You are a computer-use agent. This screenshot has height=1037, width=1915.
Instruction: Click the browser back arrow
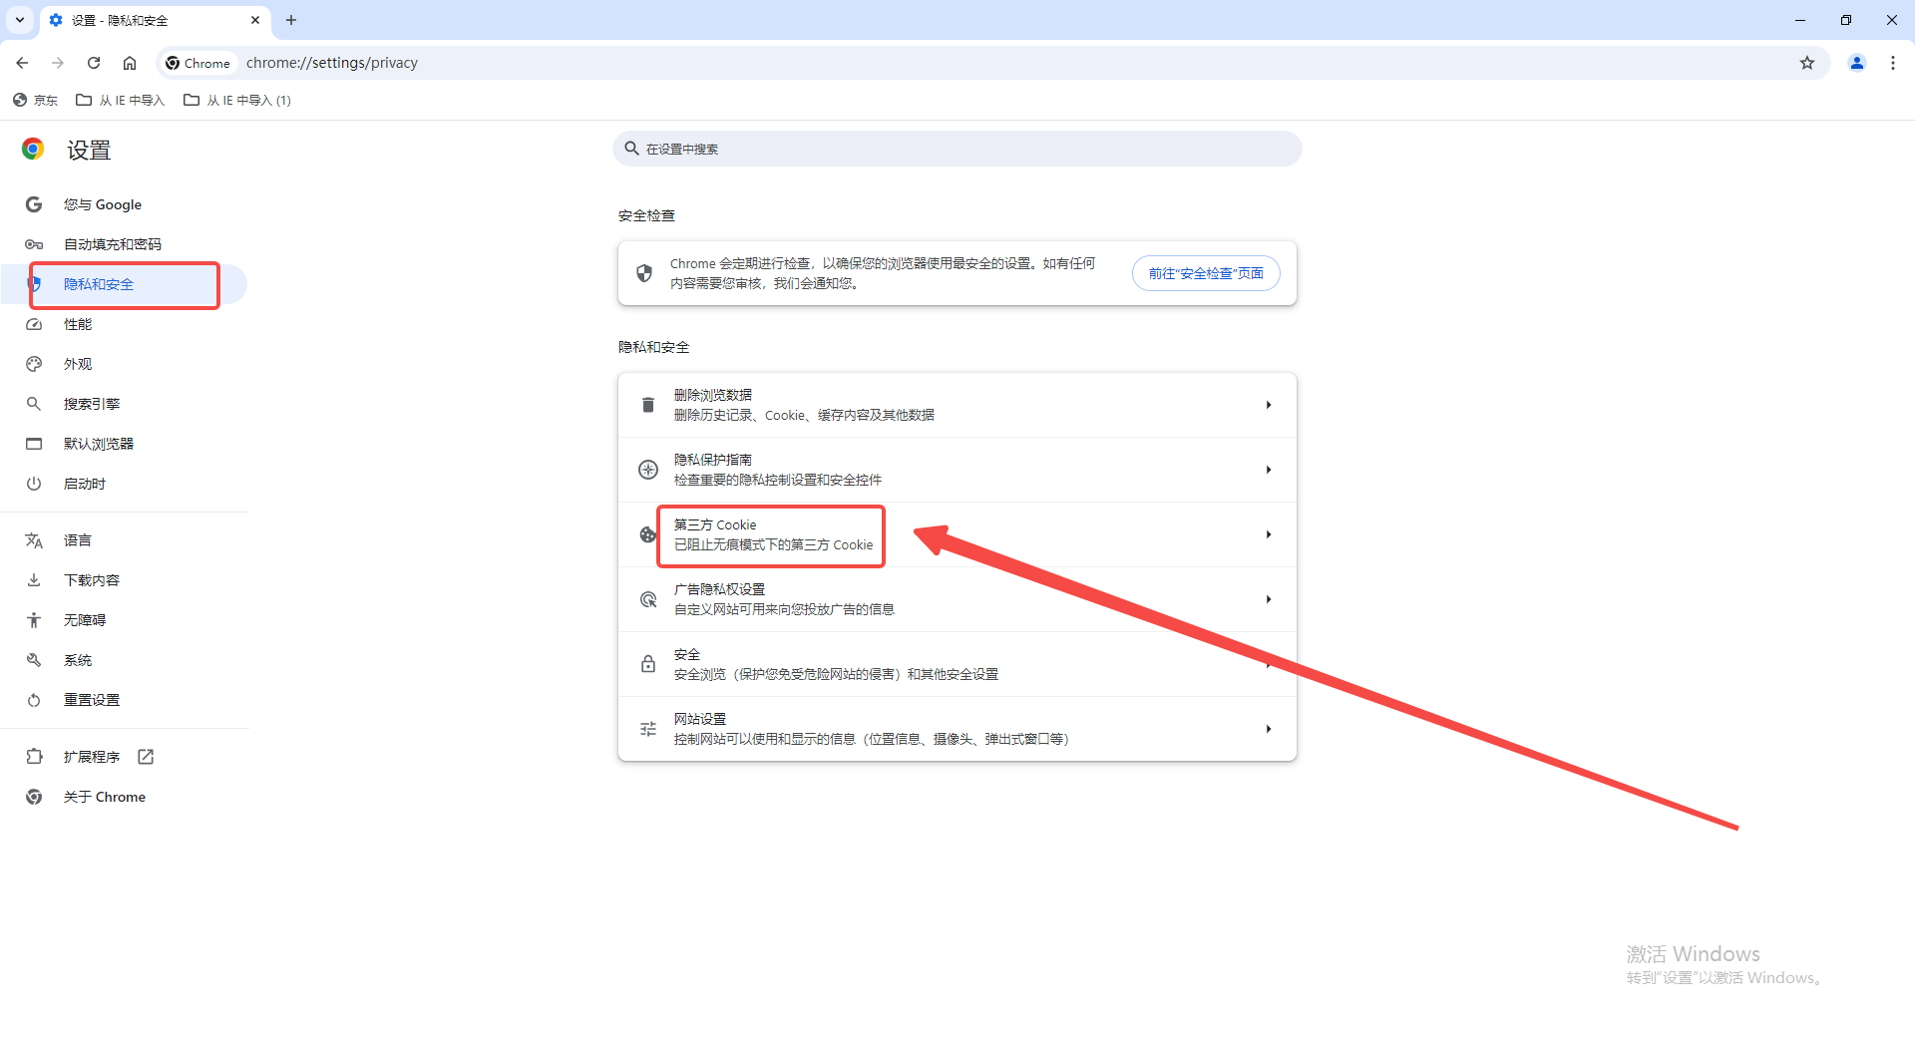click(x=22, y=63)
